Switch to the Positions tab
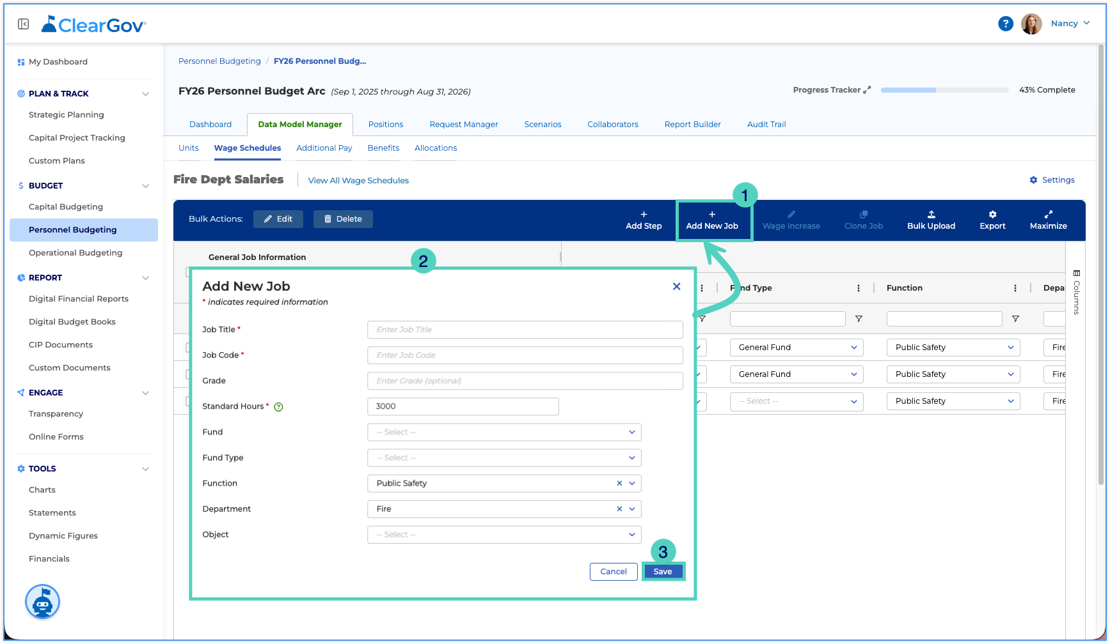 pyautogui.click(x=386, y=125)
